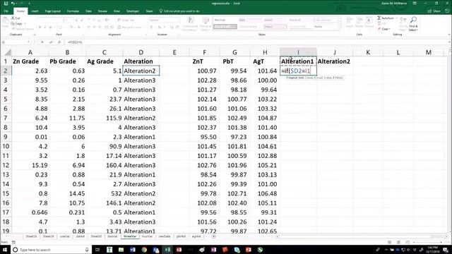Select the twoVar sheet tab

pyautogui.click(x=112, y=236)
